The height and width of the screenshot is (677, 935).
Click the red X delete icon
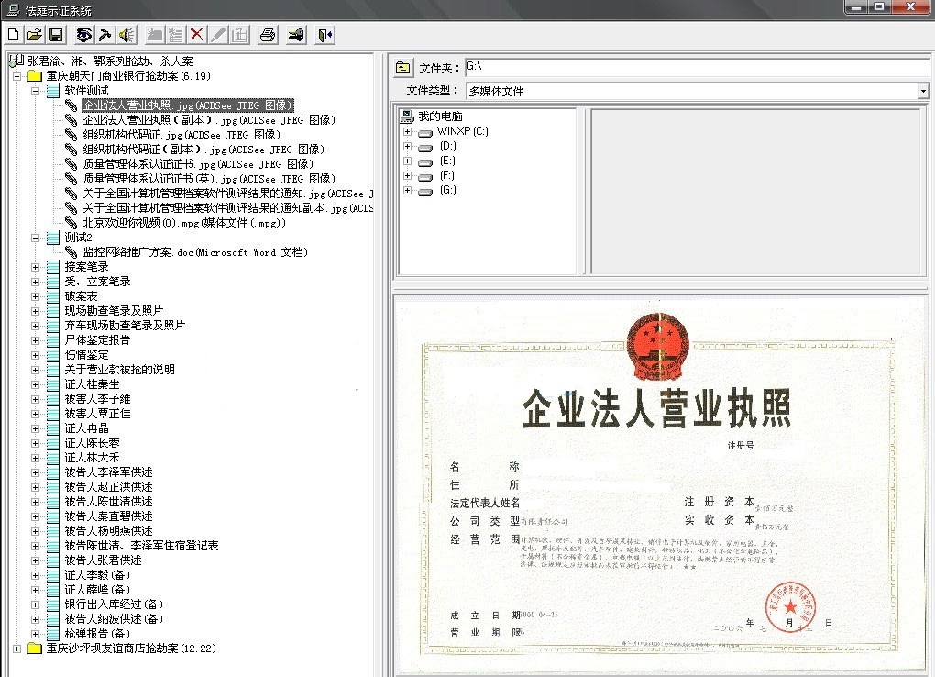[x=196, y=35]
